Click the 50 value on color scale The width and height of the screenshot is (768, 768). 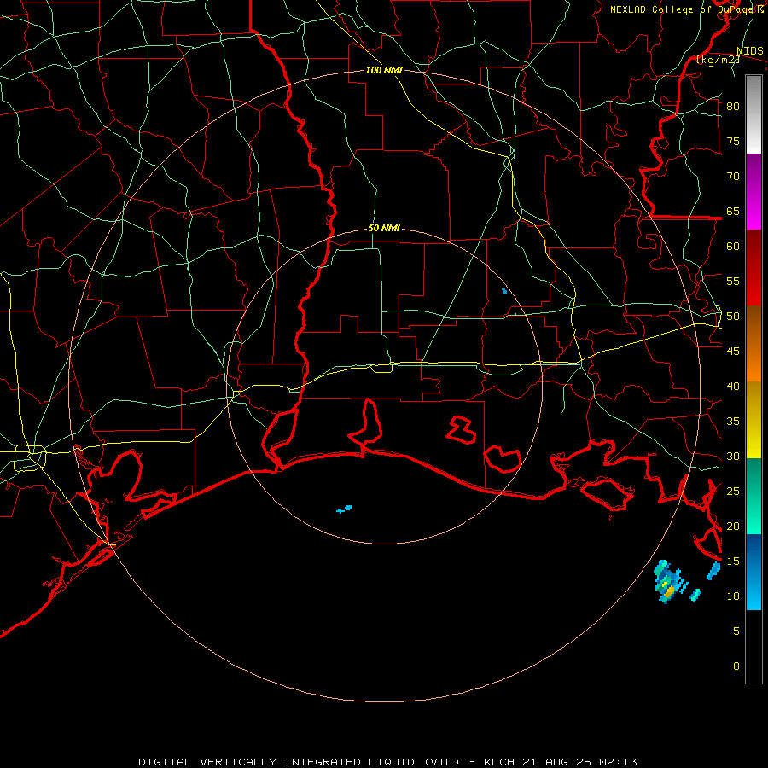[x=733, y=317]
